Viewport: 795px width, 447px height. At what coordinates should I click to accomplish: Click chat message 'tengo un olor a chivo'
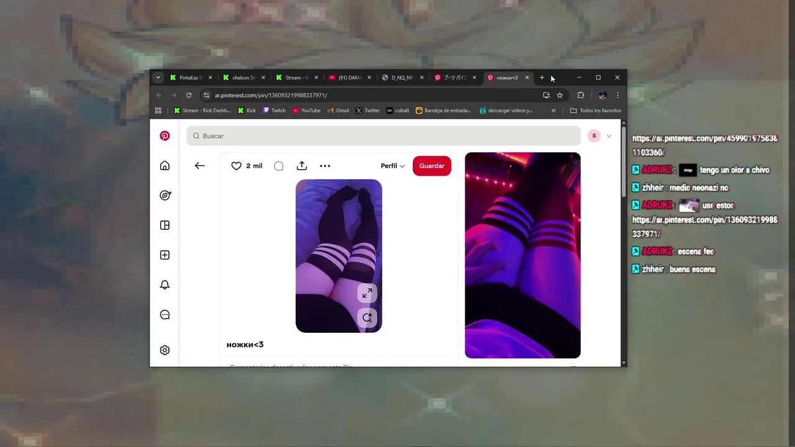(734, 170)
